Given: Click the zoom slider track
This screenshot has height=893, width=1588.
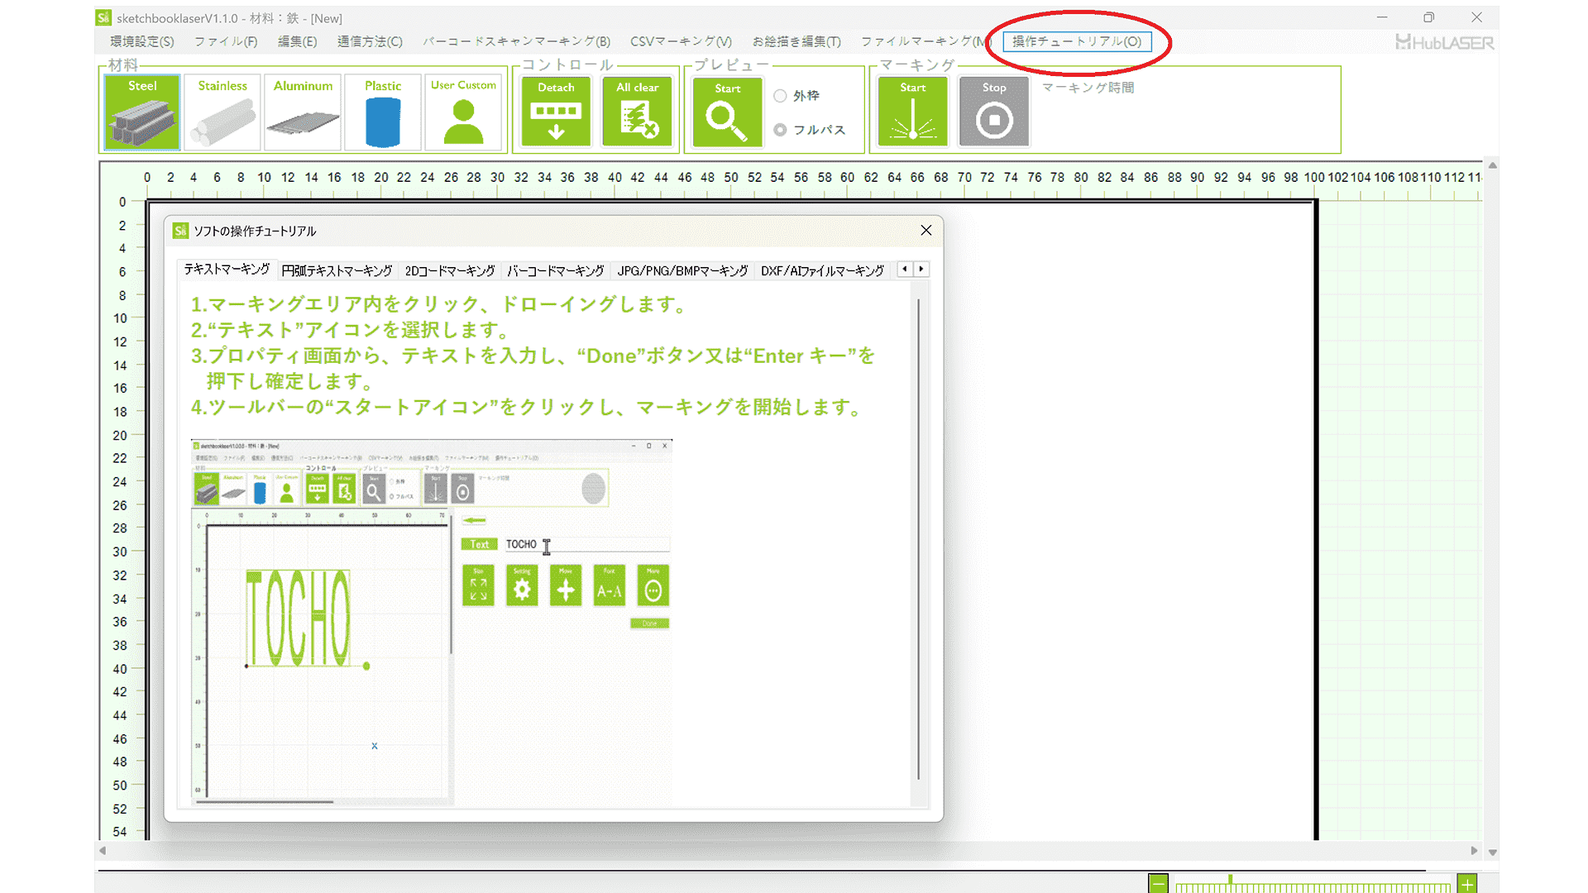Looking at the screenshot, I should tap(1313, 886).
